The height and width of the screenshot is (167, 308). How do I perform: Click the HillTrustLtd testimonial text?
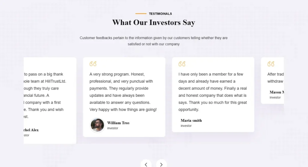point(45,96)
